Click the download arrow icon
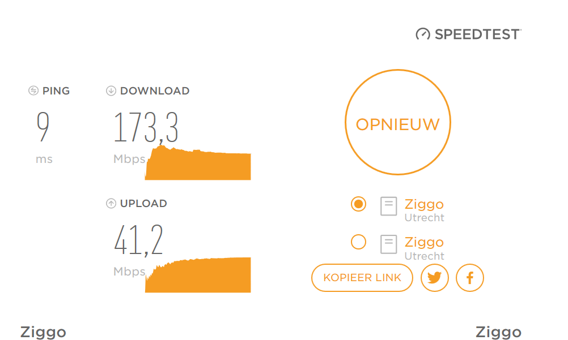This screenshot has height=340, width=568. [111, 91]
